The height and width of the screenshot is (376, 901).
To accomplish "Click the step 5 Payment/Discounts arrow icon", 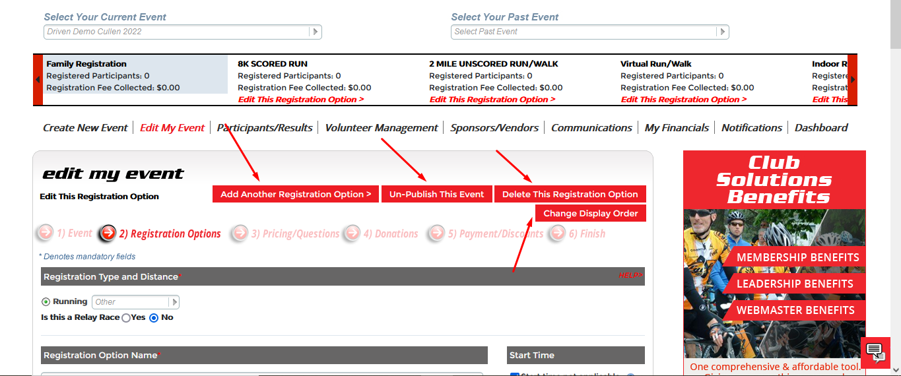I will point(436,233).
